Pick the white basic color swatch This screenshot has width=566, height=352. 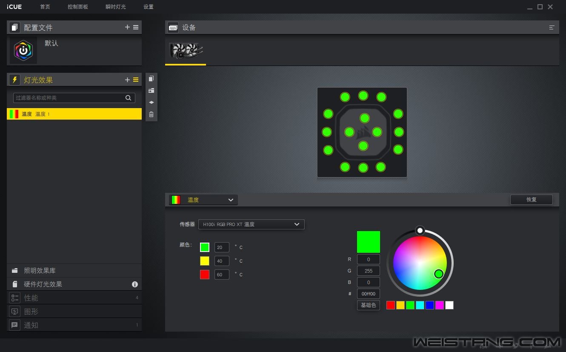449,305
